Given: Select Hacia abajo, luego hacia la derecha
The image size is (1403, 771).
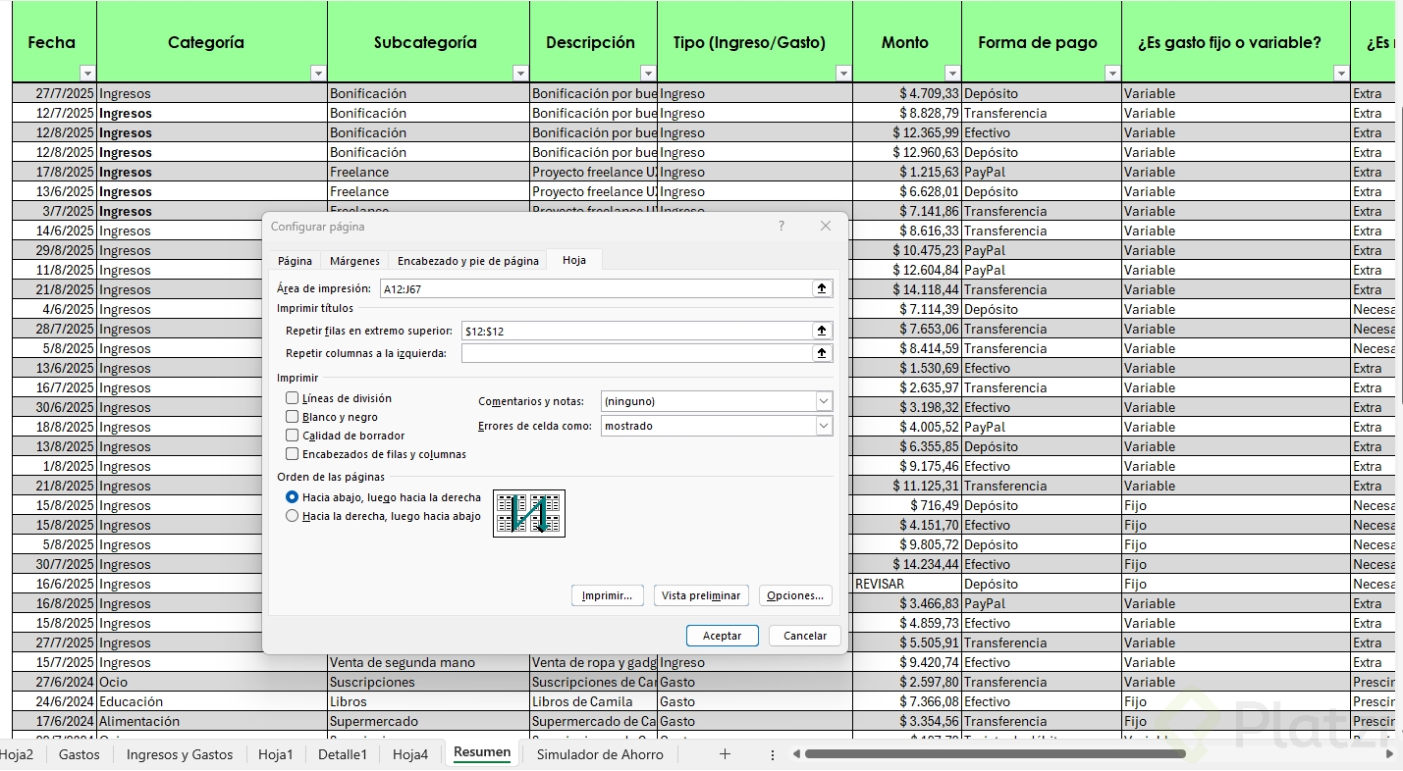Looking at the screenshot, I should [x=292, y=497].
